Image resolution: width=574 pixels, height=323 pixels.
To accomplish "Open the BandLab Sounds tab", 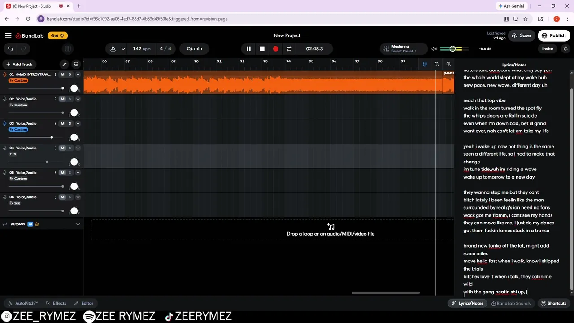I will click(x=511, y=303).
